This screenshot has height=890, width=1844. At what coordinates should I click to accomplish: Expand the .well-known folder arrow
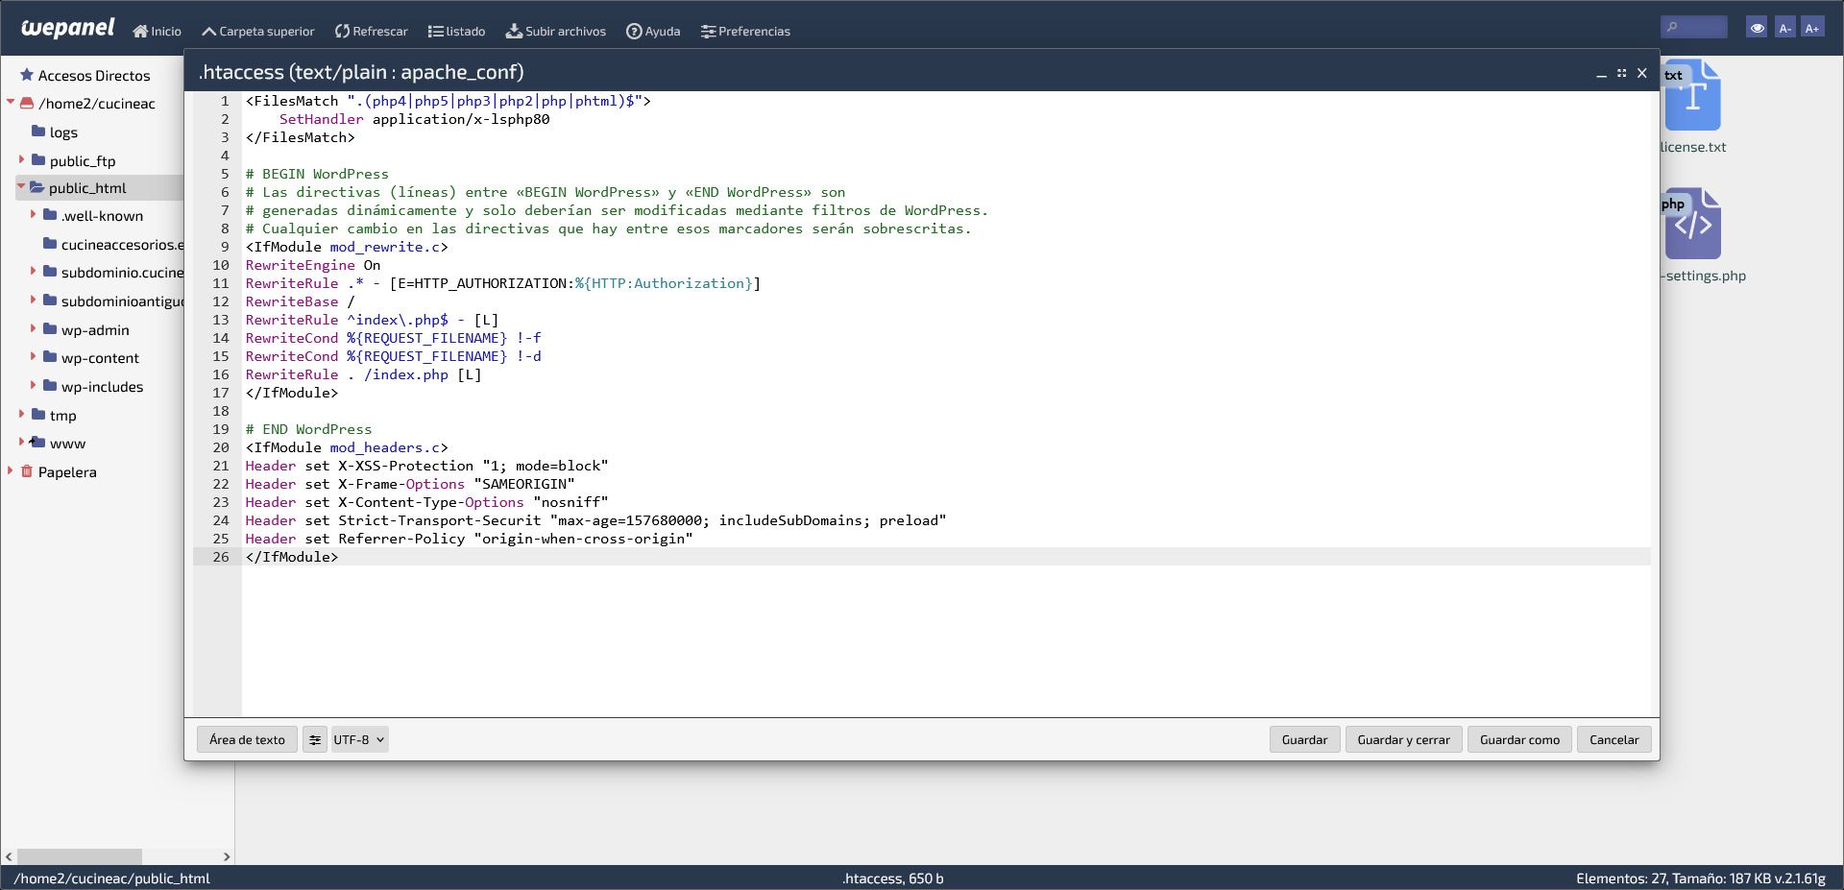[x=33, y=214]
